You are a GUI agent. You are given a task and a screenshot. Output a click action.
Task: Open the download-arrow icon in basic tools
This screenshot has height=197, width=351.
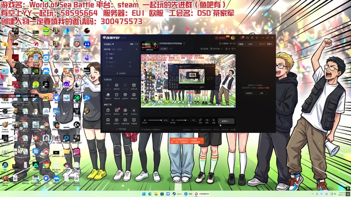click(x=134, y=110)
